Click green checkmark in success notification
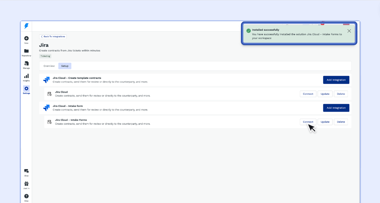 [249, 31]
